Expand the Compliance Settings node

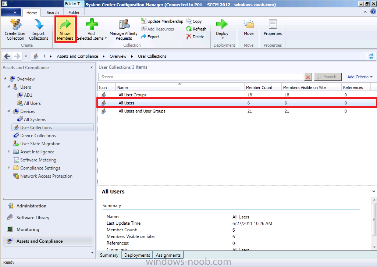[x=9, y=168]
